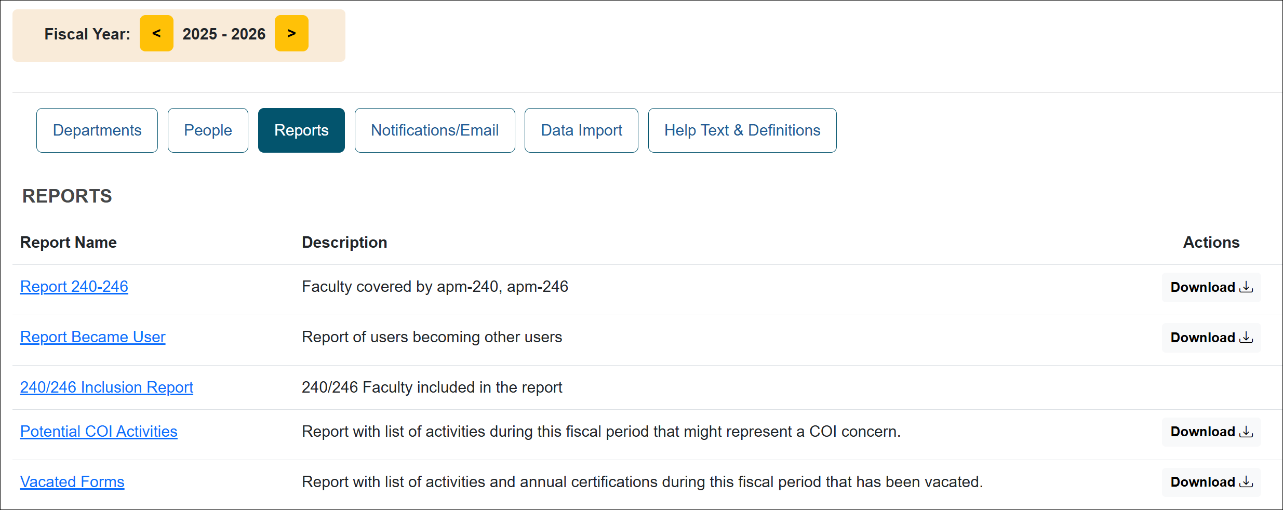Click the left arrow to view previous fiscal year

[x=156, y=33]
